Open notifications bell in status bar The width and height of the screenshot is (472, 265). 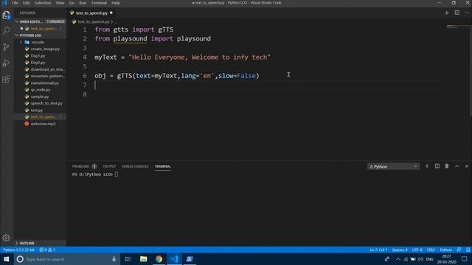[x=468, y=250]
